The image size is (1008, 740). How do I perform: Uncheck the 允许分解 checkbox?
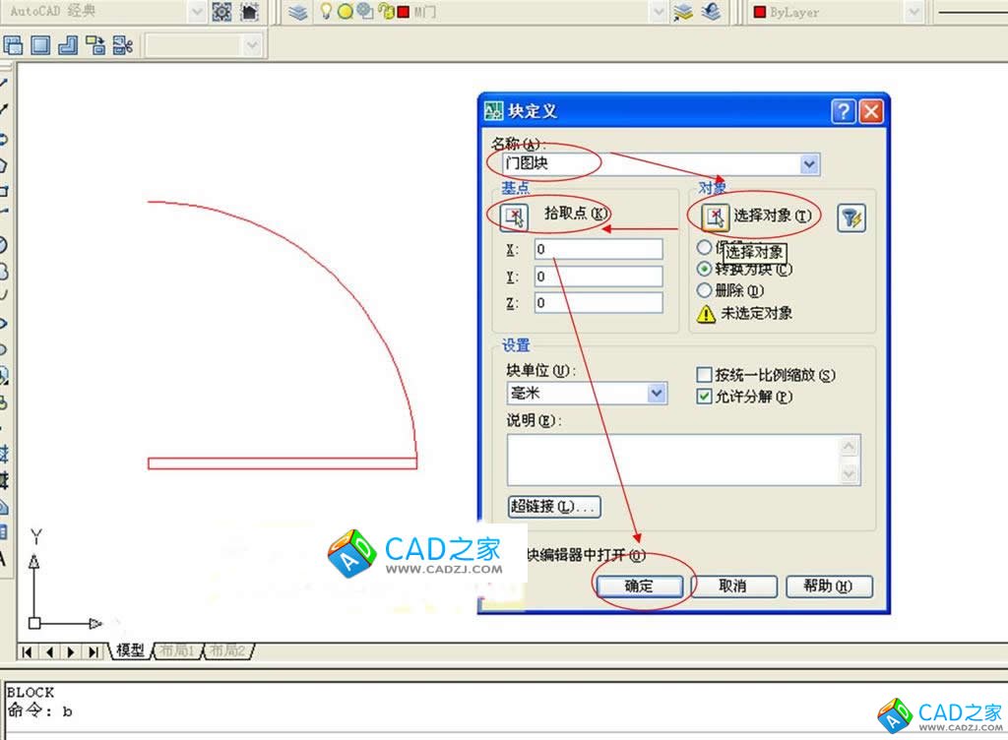(x=704, y=397)
